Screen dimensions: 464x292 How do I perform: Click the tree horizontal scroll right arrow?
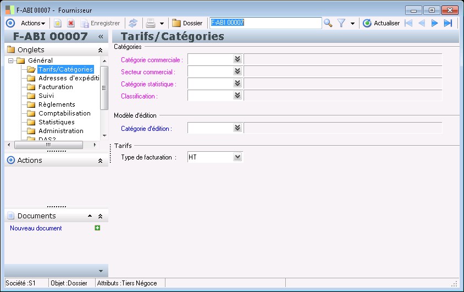coord(95,145)
